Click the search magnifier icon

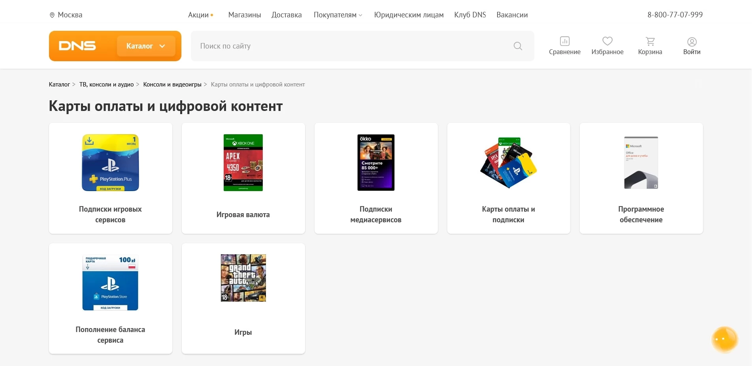point(518,46)
